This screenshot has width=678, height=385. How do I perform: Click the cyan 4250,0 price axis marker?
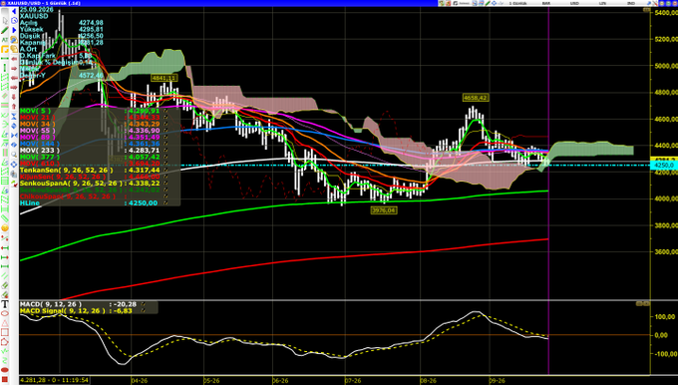663,166
